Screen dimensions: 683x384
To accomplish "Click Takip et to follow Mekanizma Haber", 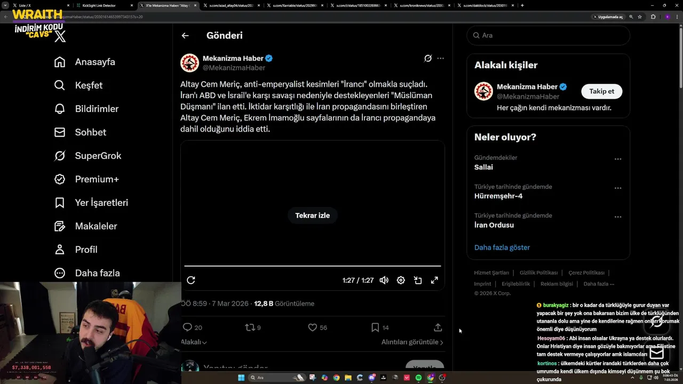I will 601,91.
